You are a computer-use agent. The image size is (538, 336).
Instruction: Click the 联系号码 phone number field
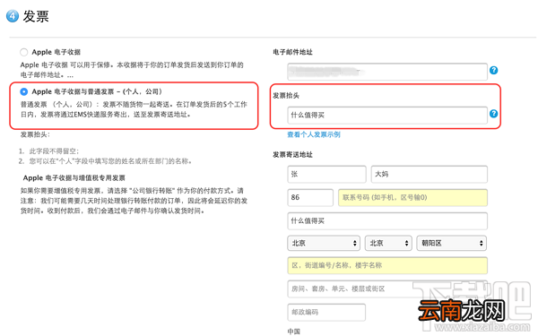[412, 197]
